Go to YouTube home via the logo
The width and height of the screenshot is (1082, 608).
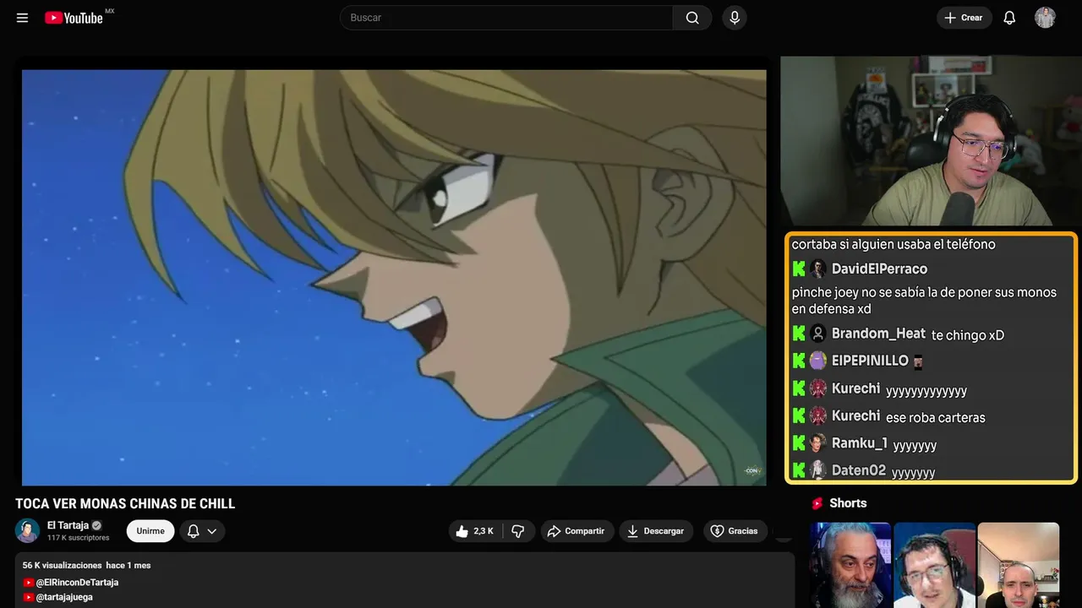pos(74,18)
